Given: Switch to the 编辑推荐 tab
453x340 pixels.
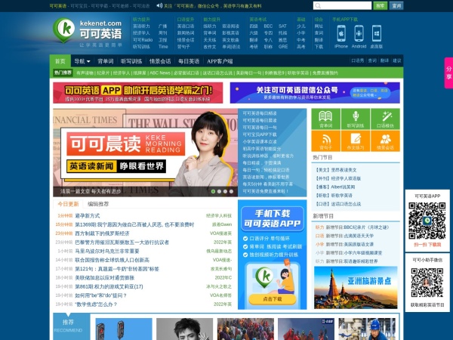Looking at the screenshot, I should coord(98,204).
